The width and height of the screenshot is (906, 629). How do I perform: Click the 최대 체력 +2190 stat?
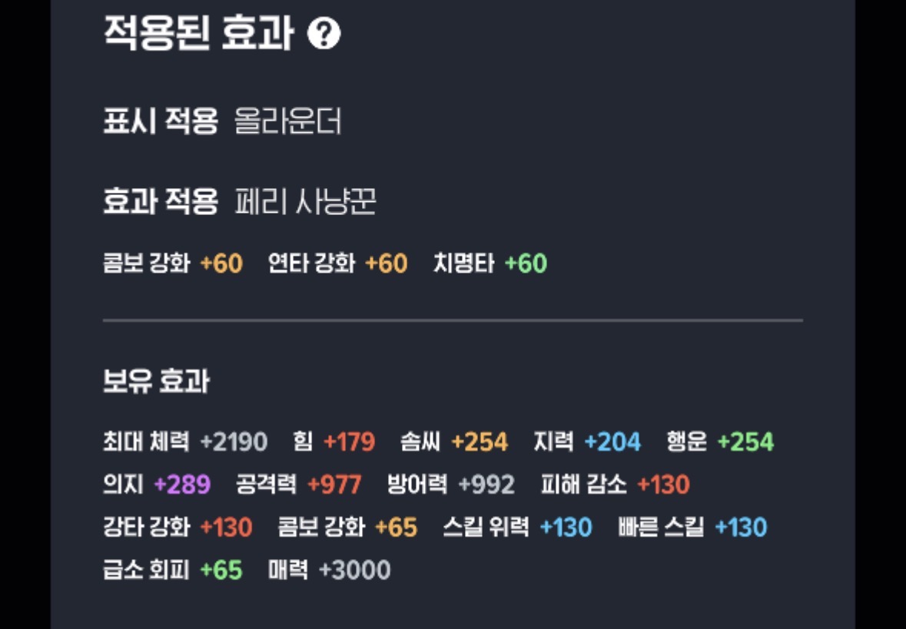[x=184, y=442]
